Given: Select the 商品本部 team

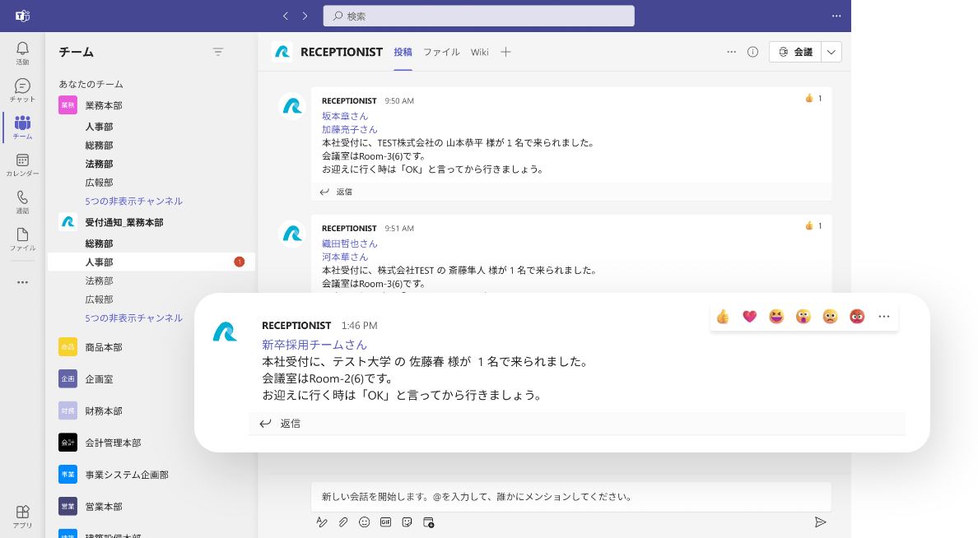Looking at the screenshot, I should pos(104,347).
